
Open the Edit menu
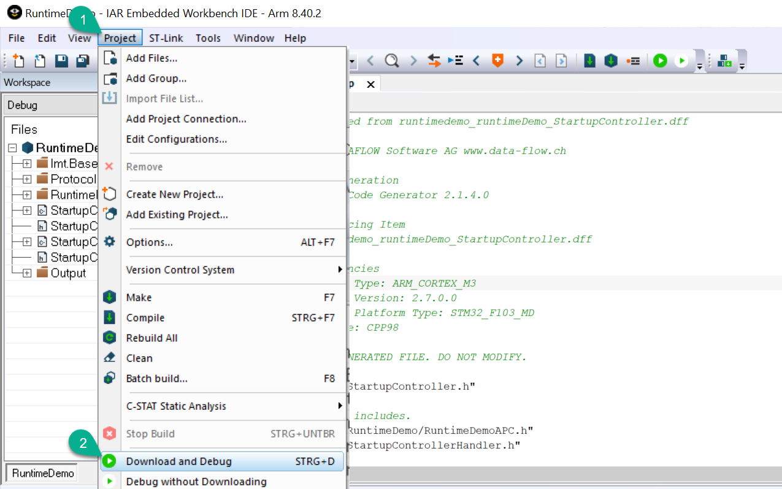[x=47, y=38]
